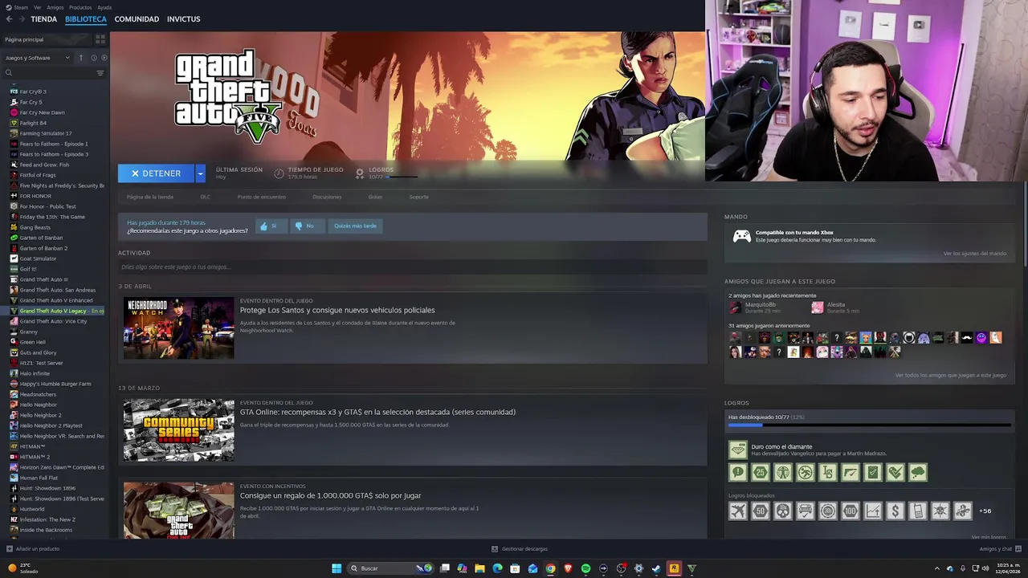This screenshot has width=1028, height=578.
Task: Open the Vitruvian man achievement icon
Action: (x=782, y=473)
